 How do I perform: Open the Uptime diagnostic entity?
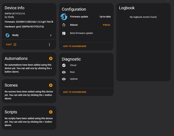[x=74, y=79]
